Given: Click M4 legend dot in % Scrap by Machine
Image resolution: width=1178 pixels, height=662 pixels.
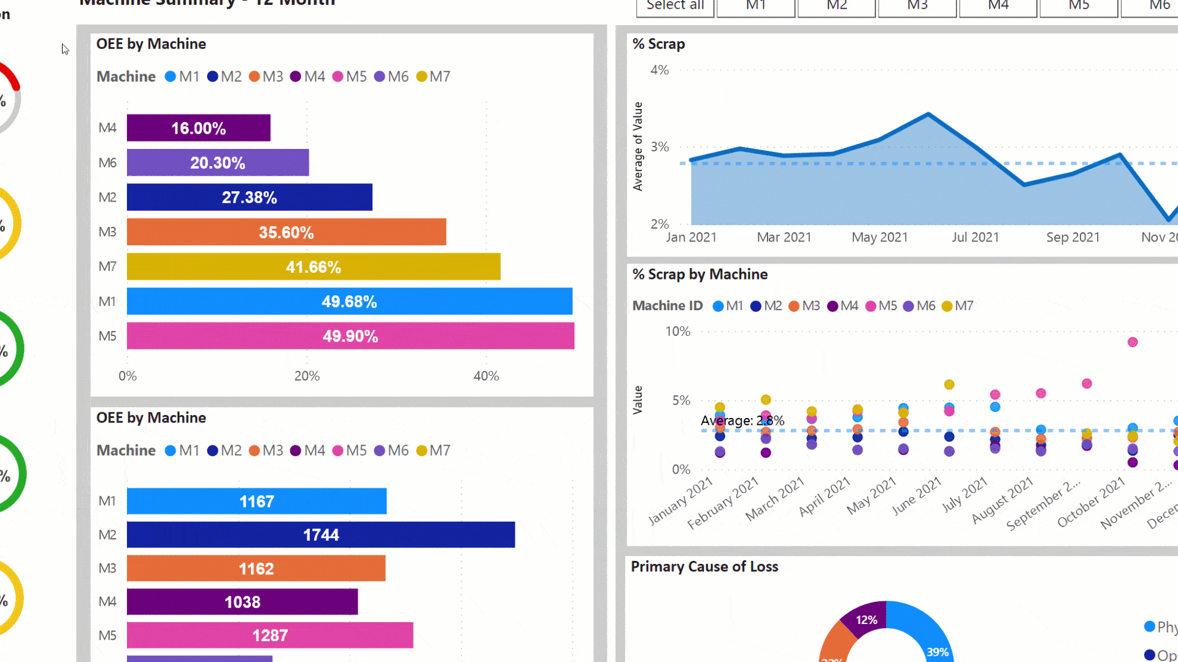Looking at the screenshot, I should [x=833, y=306].
